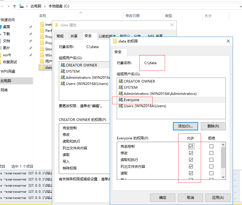Select the inet folder icon in file list
This screenshot has width=242, height=205.
[x=42, y=24]
